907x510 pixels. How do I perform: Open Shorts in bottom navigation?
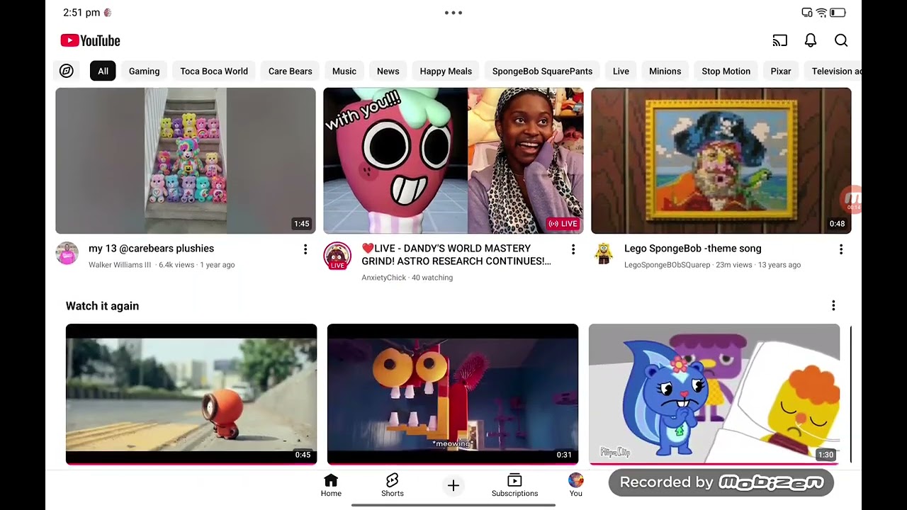pos(392,485)
